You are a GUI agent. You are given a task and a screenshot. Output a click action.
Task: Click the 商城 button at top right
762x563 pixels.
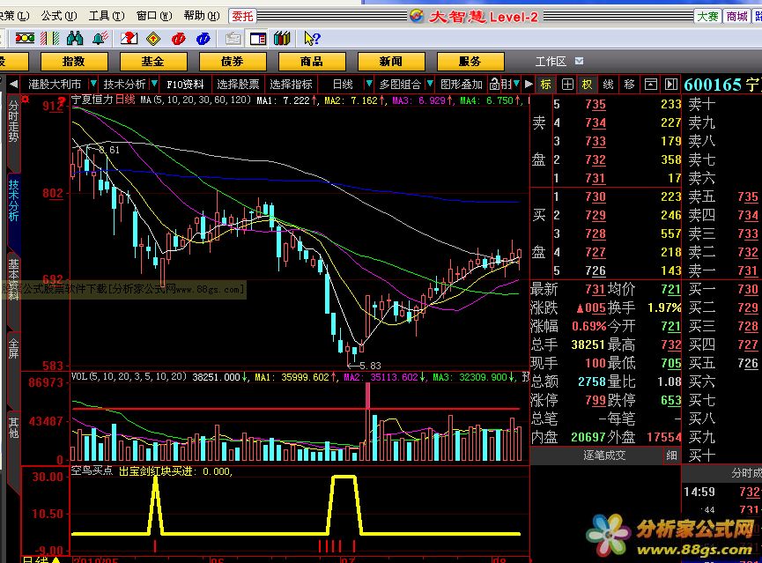[736, 17]
